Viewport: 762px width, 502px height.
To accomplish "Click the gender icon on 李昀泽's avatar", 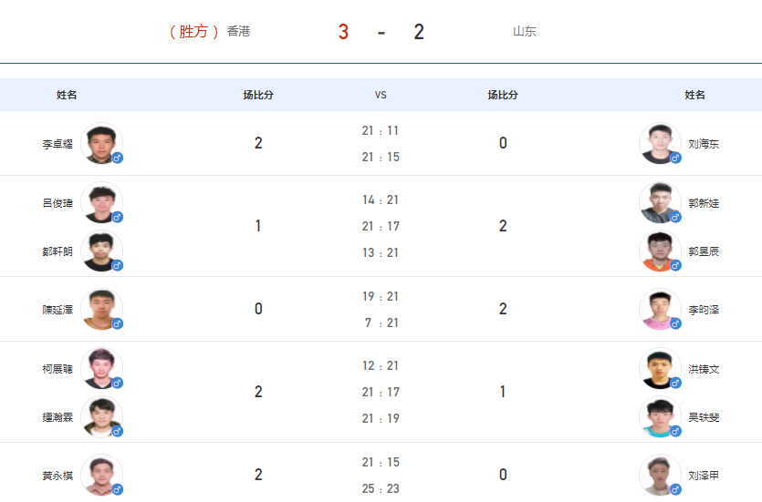I will (x=675, y=324).
